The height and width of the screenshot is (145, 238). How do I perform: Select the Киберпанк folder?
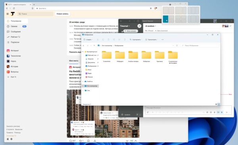(146, 56)
